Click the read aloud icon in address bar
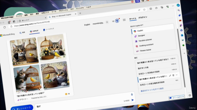197x110 pixels. (139, 10)
